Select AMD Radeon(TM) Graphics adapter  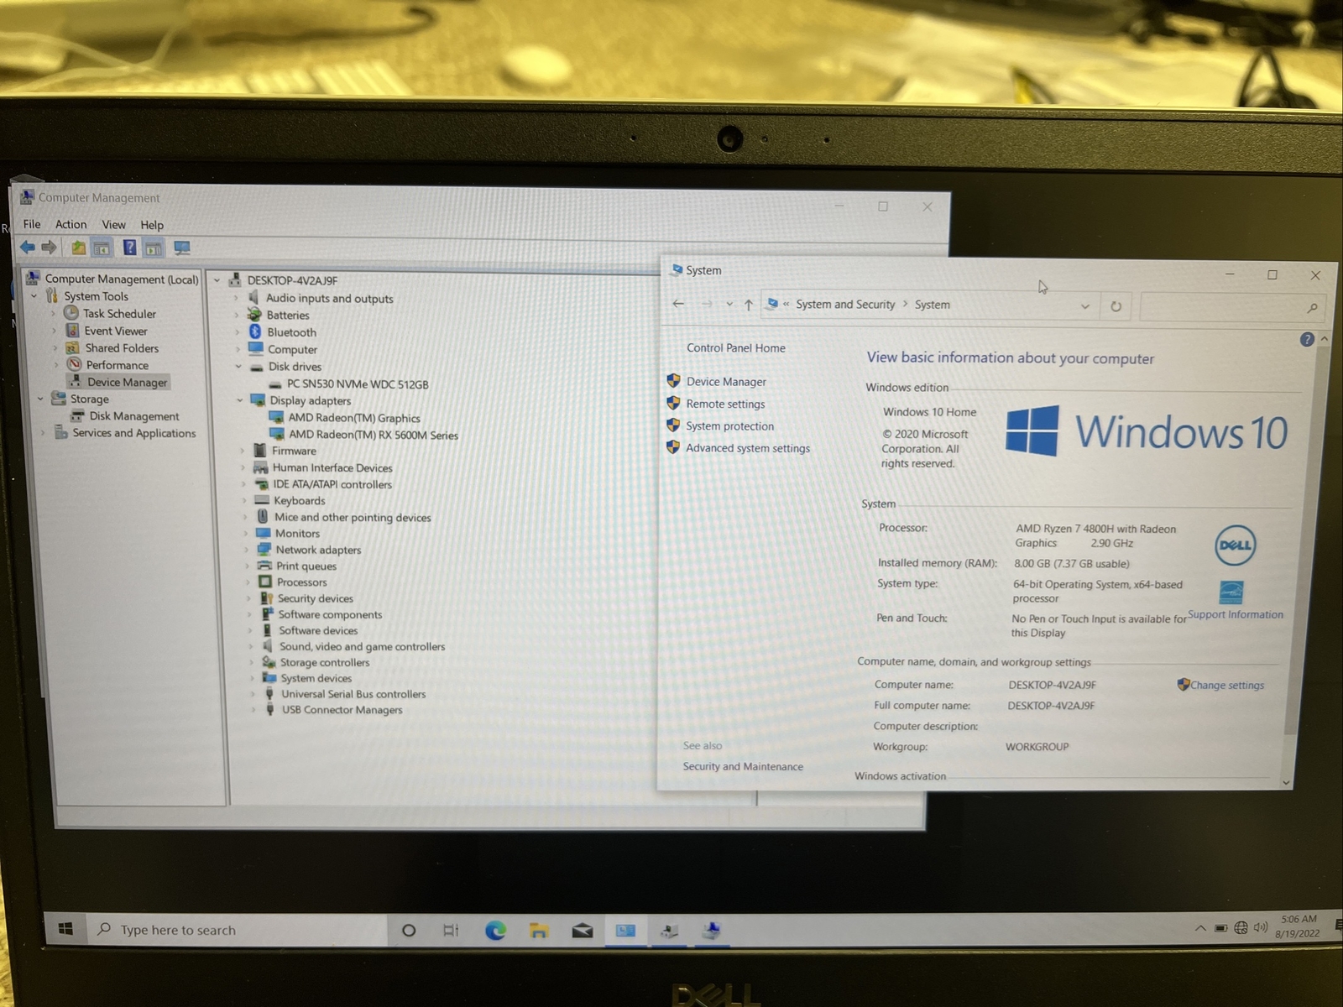point(354,418)
